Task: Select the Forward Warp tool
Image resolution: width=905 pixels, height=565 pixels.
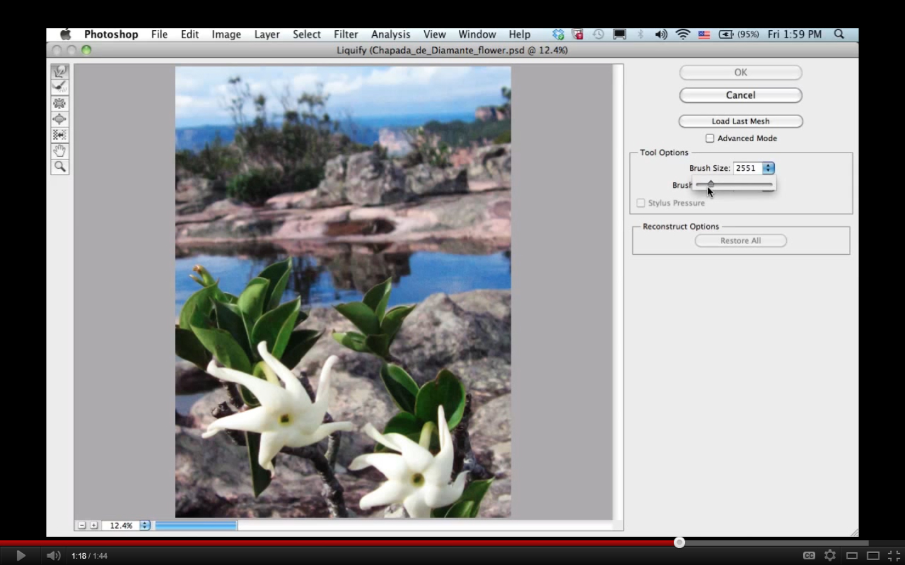Action: [60, 72]
